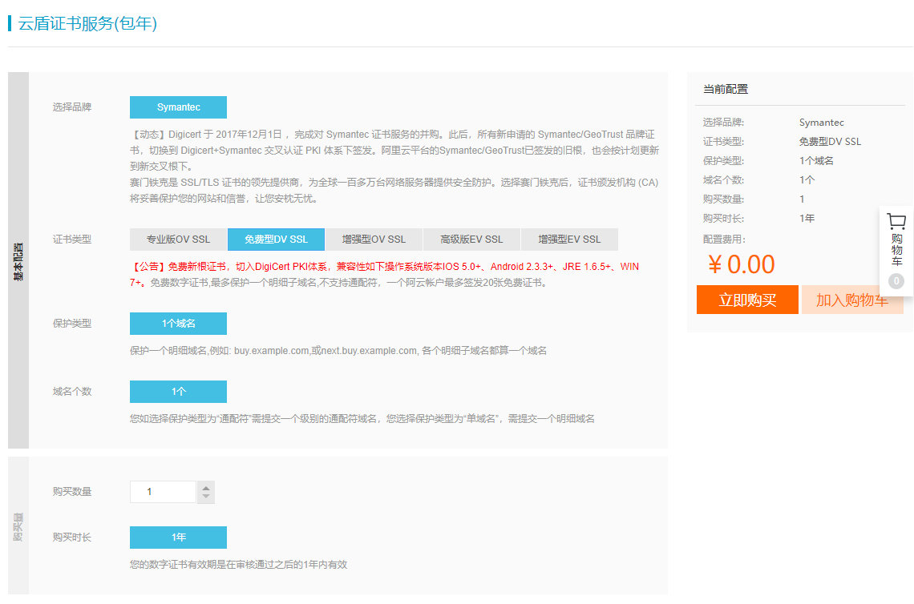Screen dimensions: 914x604
Task: Choose 增强型EV SSL certificate type
Action: [x=569, y=240]
